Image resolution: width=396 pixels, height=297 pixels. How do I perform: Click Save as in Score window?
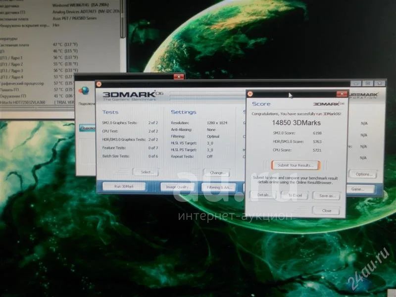(x=326, y=196)
